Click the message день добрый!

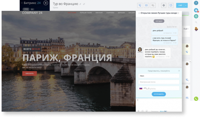[x=164, y=32]
